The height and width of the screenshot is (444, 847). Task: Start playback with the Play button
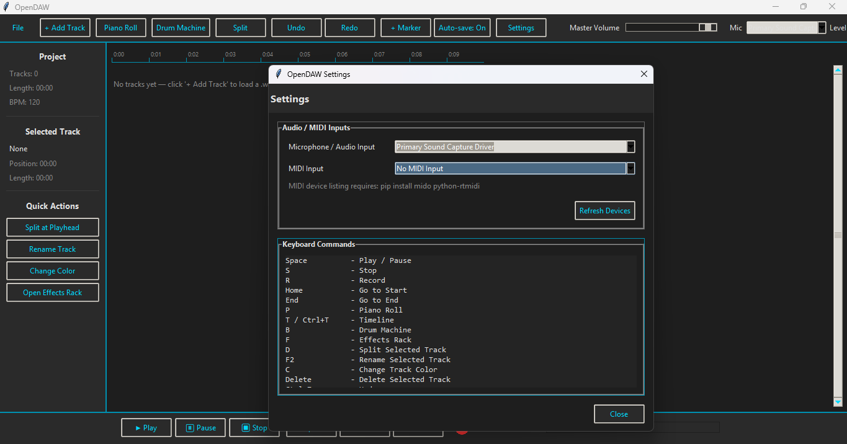[146, 428]
